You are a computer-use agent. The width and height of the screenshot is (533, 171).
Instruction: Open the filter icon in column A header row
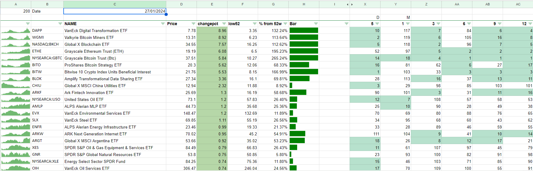[x=28, y=24]
